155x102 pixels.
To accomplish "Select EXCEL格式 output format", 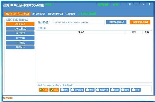I will pyautogui.click(x=20, y=29).
